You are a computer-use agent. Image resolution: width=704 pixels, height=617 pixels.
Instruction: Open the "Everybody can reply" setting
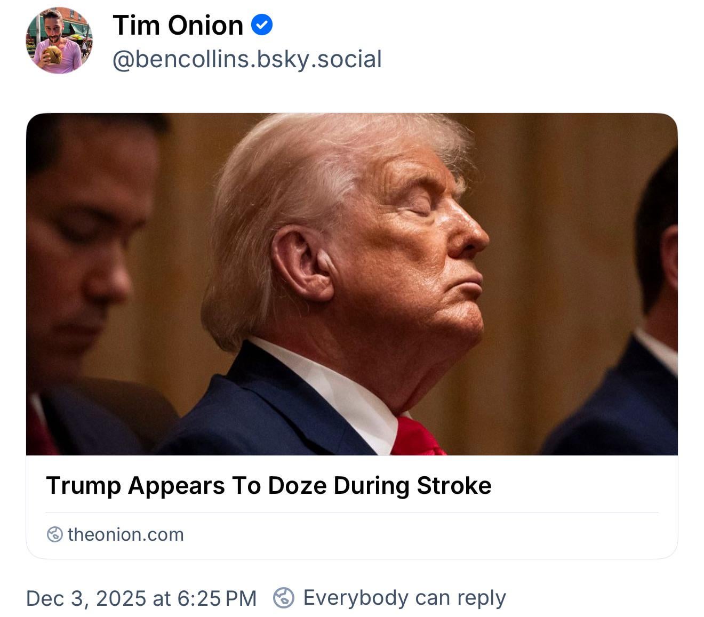pos(404,598)
